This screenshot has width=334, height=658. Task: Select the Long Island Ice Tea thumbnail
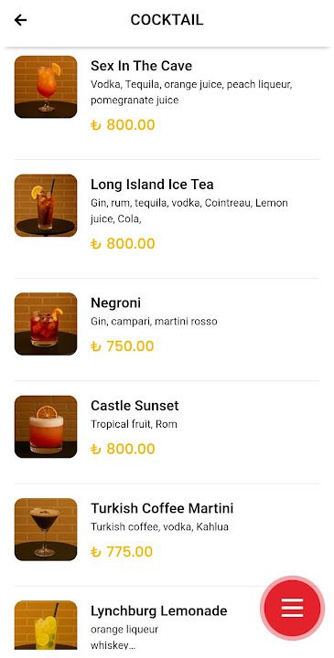click(x=46, y=206)
